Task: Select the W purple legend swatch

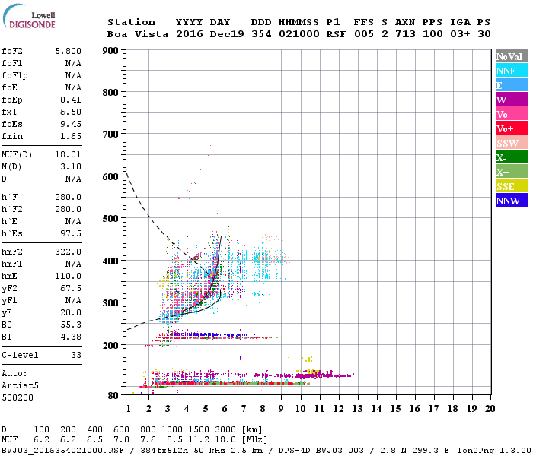Action: coord(512,100)
